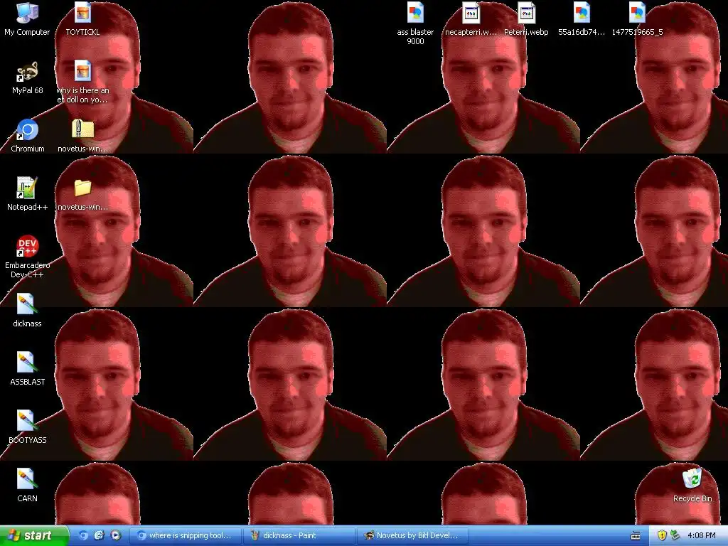728x546 pixels.
Task: Select the TOYTICKL file icon
Action: point(82,14)
